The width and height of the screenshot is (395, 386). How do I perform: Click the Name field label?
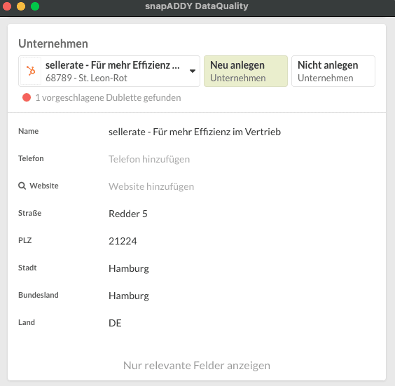(29, 131)
